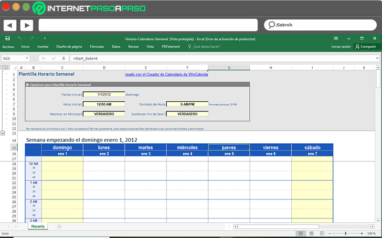Select the Horario sheet tab

38,227
